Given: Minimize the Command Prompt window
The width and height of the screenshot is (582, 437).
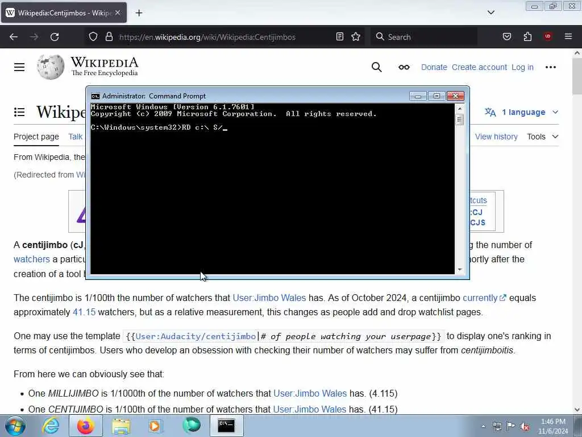Looking at the screenshot, I should pyautogui.click(x=418, y=96).
